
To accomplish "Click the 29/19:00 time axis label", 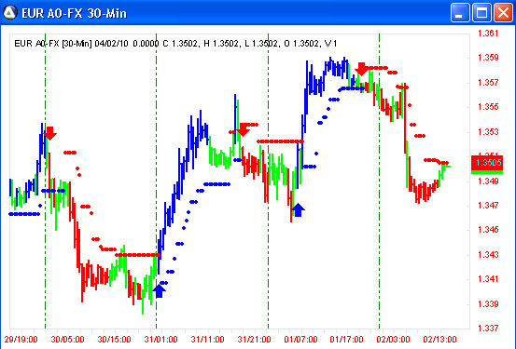I will pos(21,339).
